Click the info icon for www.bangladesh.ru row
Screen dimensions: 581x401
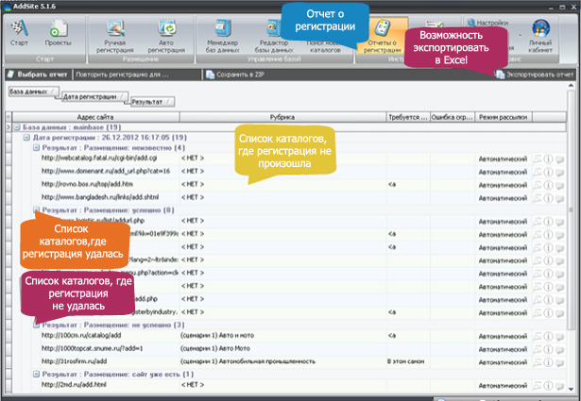(x=548, y=198)
